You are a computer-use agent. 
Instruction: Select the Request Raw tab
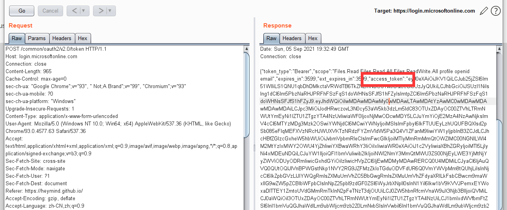coord(17,38)
